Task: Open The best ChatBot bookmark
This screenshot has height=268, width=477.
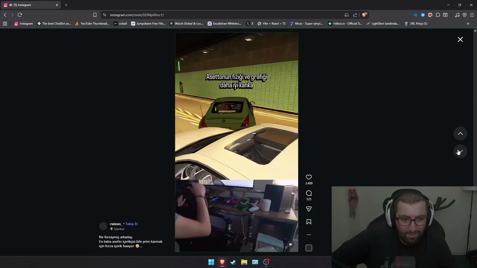Action: (54, 23)
